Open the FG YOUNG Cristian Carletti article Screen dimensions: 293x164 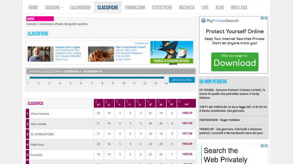232,92
